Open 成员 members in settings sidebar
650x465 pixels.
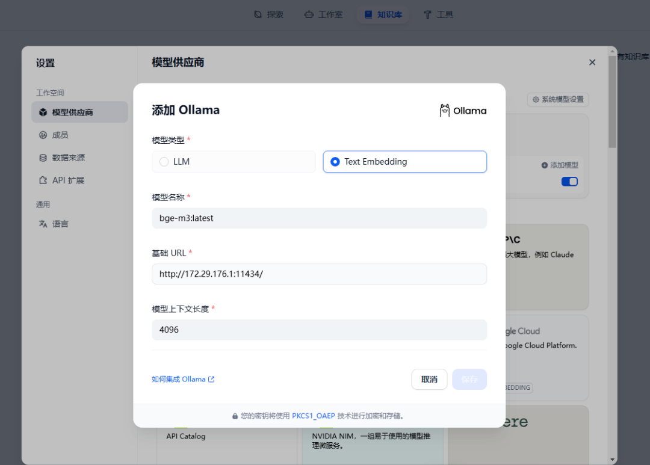pos(79,135)
